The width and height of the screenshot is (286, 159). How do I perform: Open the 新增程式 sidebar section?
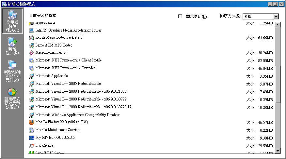point(12,46)
